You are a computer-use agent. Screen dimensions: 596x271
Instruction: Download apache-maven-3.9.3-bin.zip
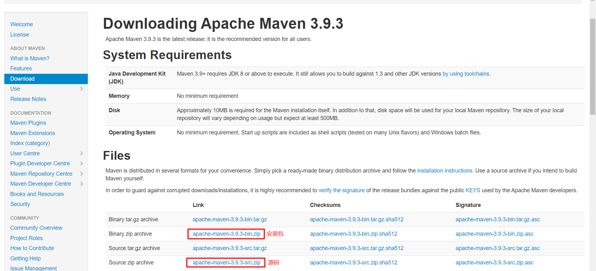point(226,234)
